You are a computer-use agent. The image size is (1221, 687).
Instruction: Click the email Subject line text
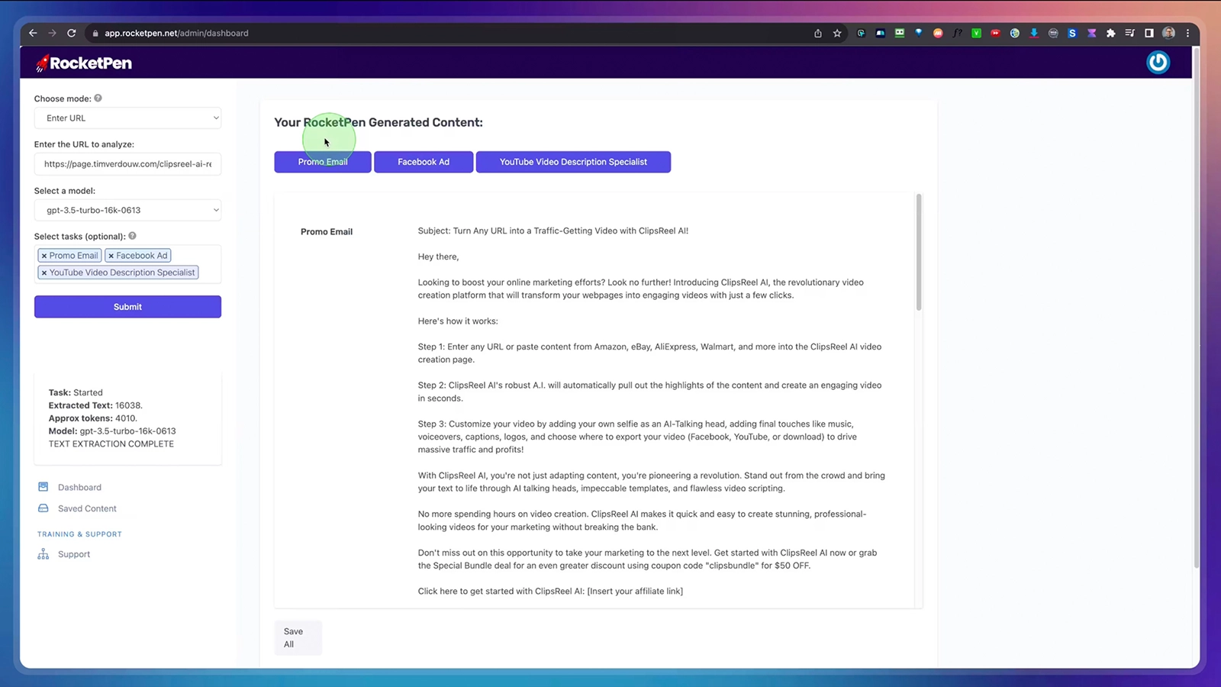[553, 231]
